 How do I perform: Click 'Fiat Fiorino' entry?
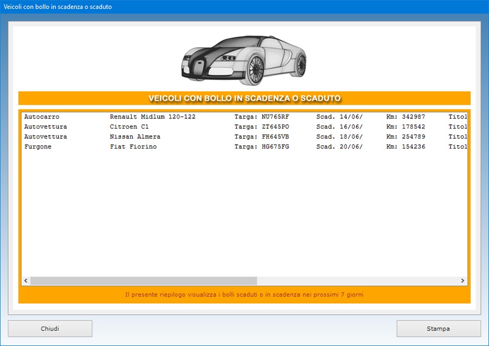click(x=133, y=146)
